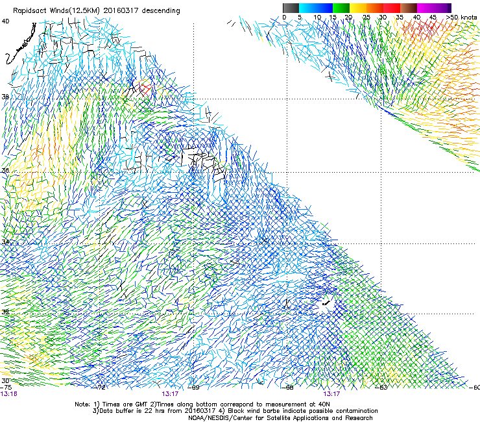Screen dimensions: 480x422
Task: Click the longitude label -69
Action: point(193,388)
